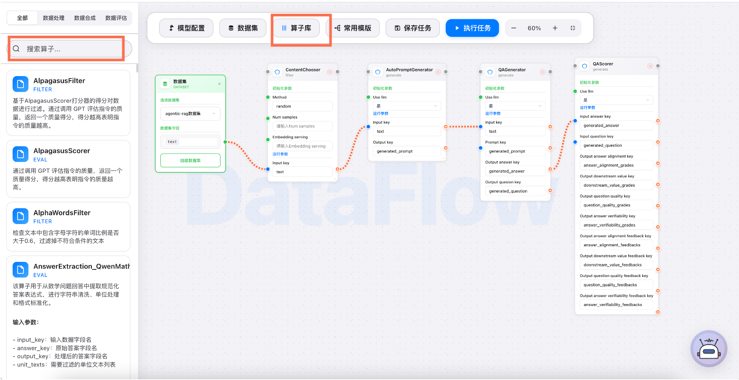The width and height of the screenshot is (739, 380).
Task: Click the delete icon on the QAScorer node
Action: (x=651, y=66)
